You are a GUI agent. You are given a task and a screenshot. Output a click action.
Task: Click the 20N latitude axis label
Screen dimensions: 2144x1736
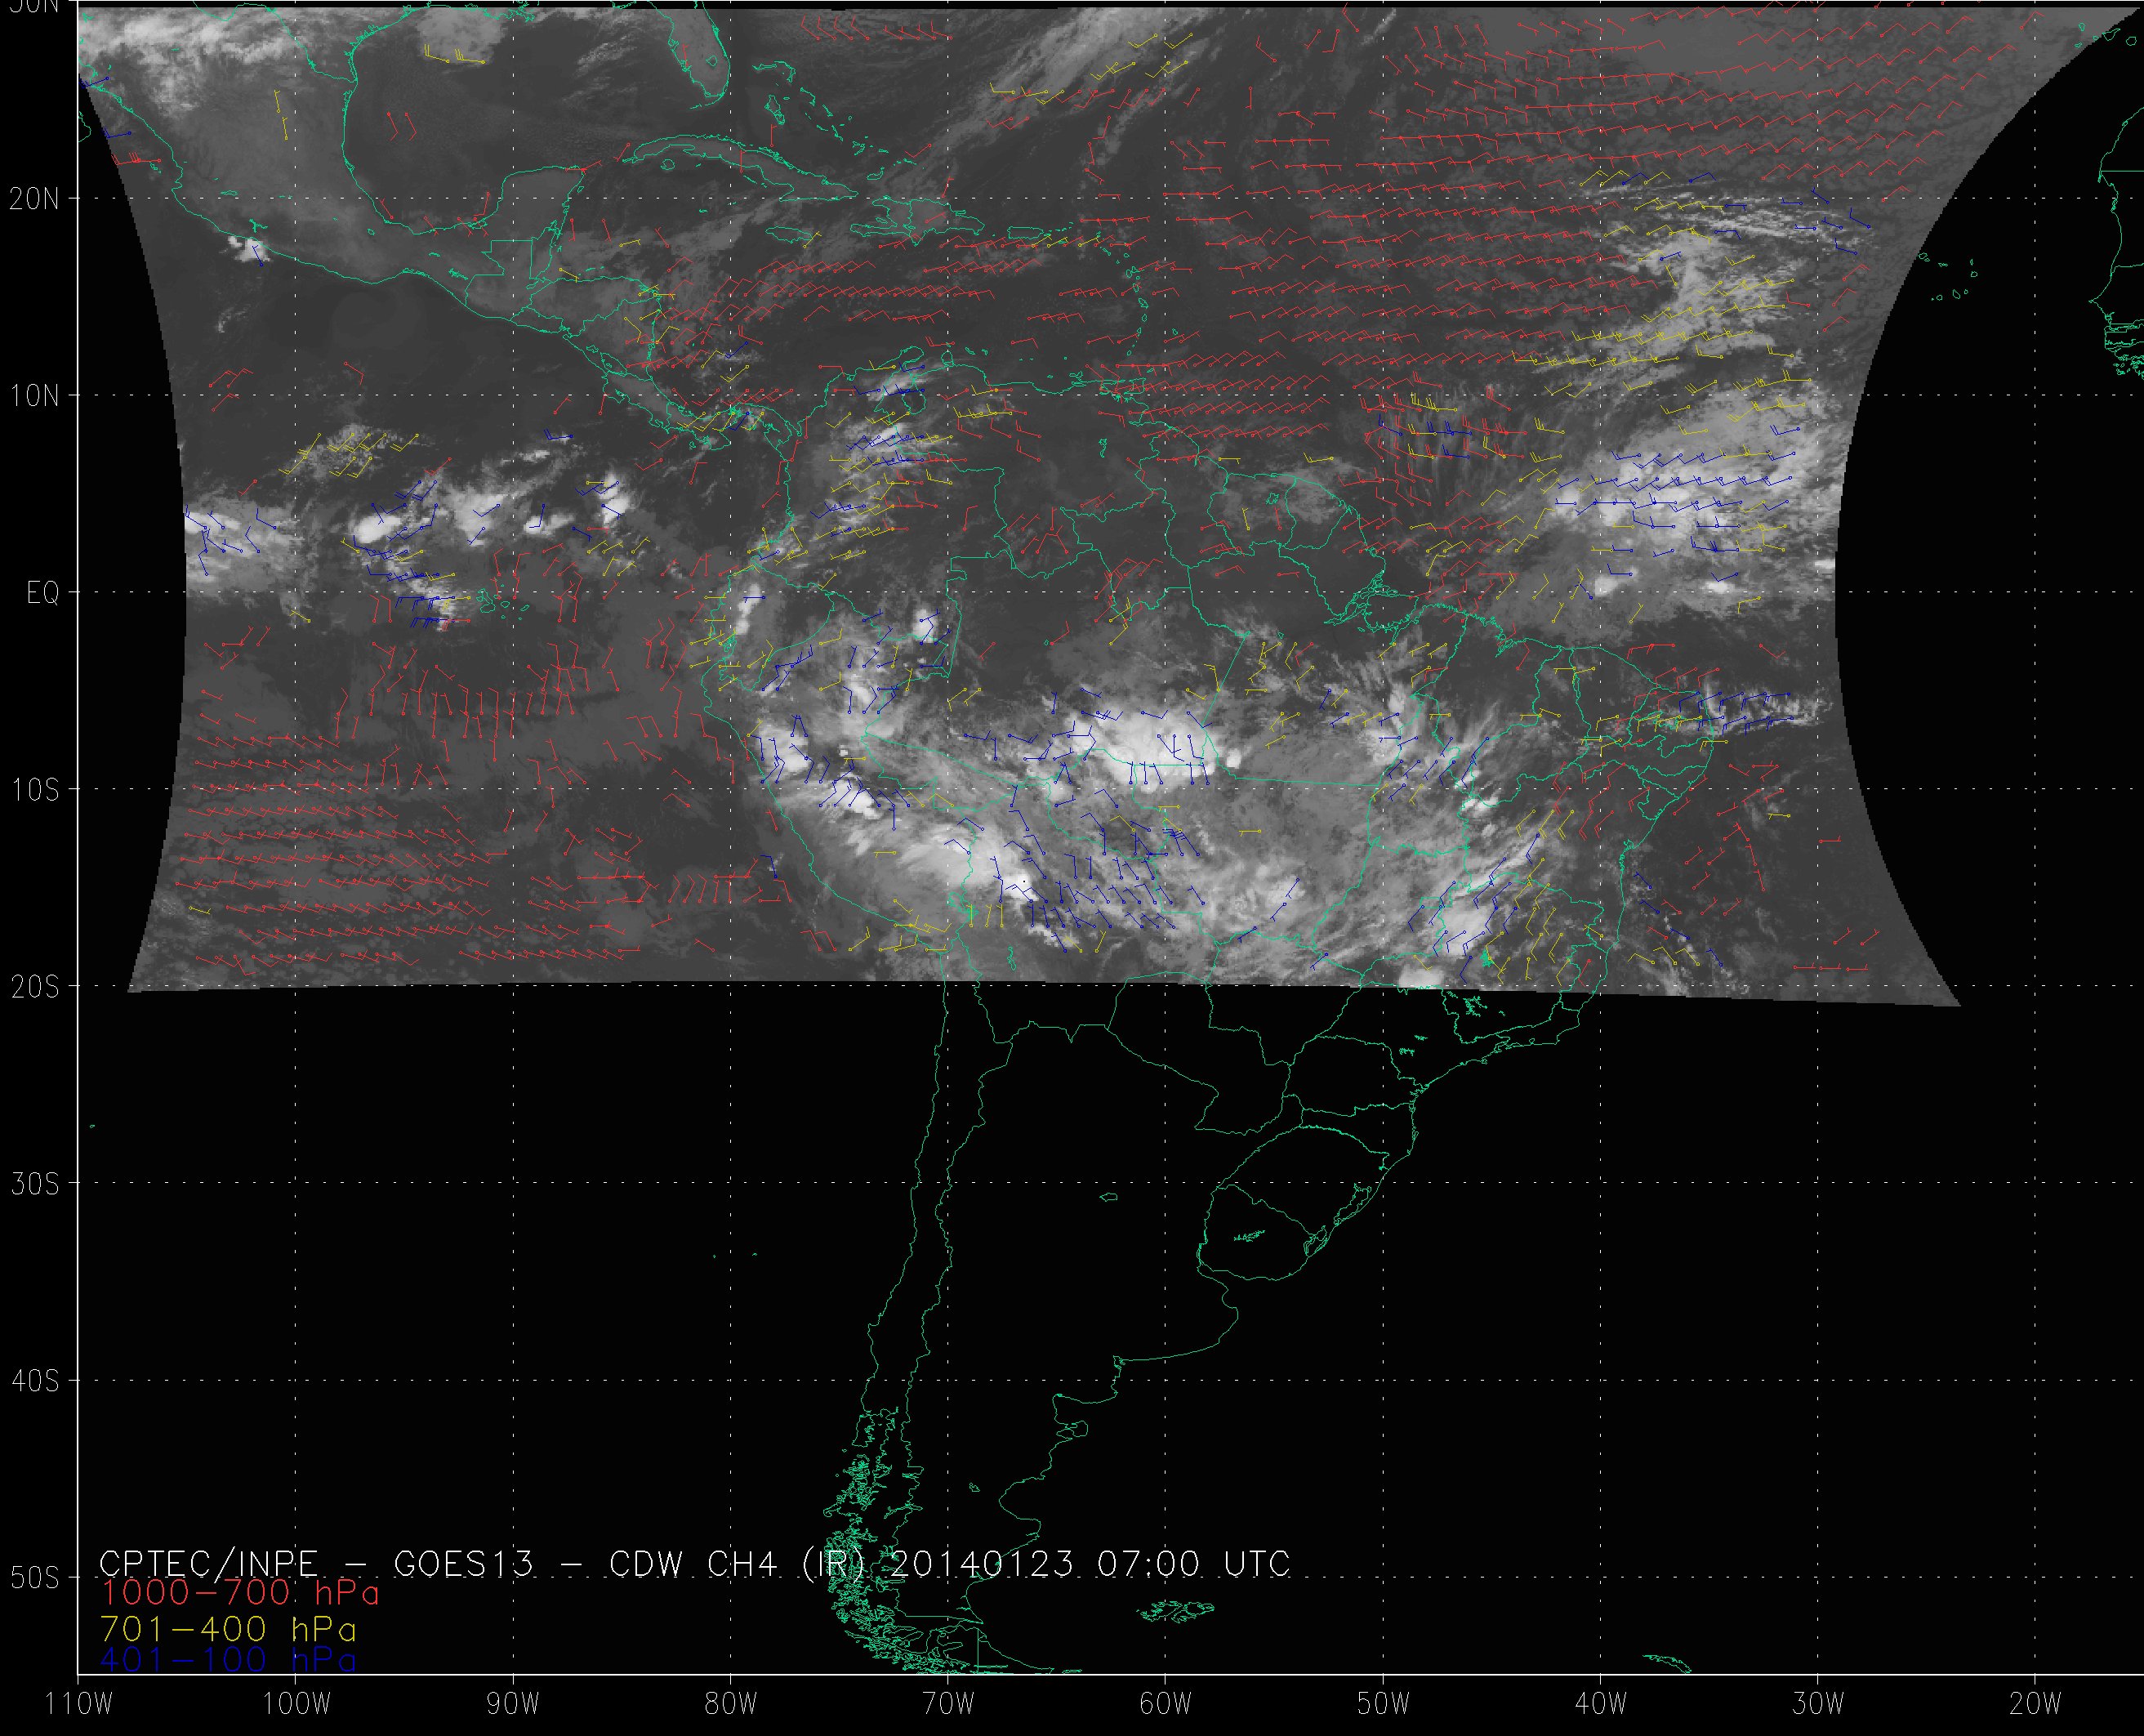coord(35,199)
